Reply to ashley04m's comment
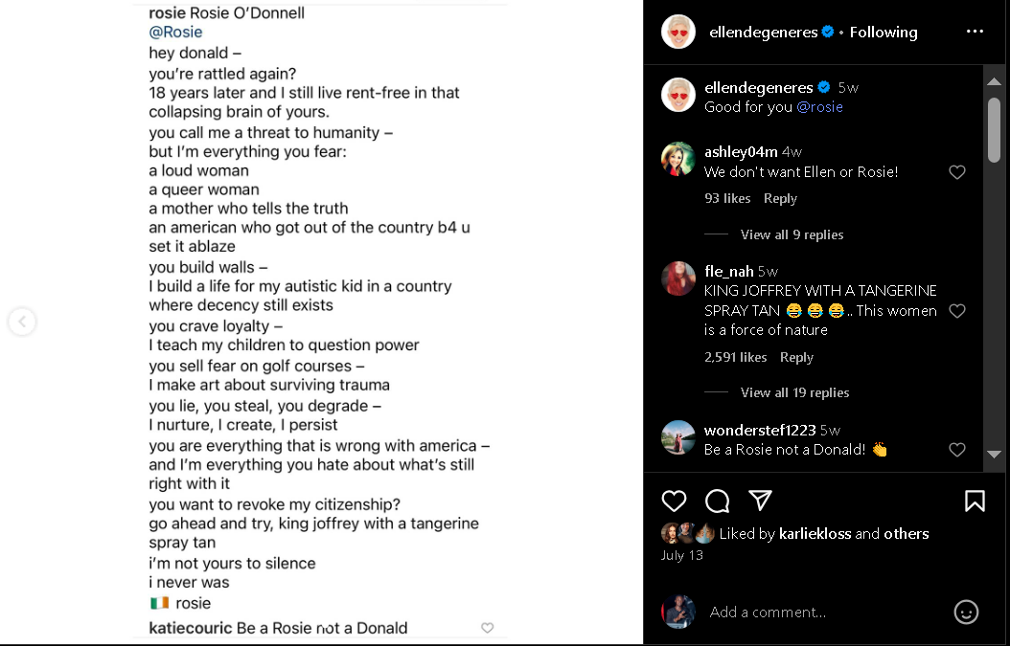 pyautogui.click(x=780, y=198)
